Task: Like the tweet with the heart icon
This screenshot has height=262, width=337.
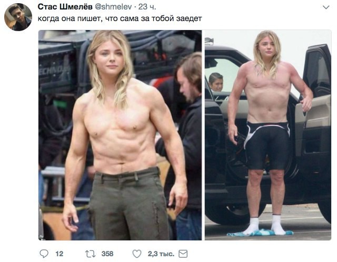Action: pos(137,254)
